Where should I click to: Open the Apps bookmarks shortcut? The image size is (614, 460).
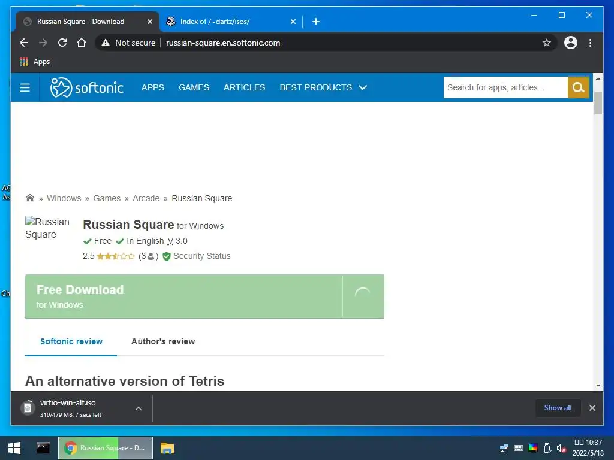34,62
